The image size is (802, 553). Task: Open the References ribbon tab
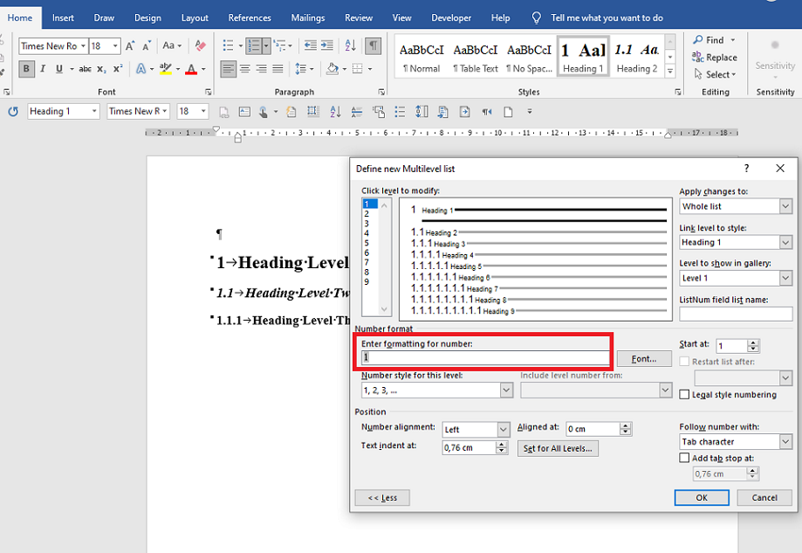click(250, 17)
